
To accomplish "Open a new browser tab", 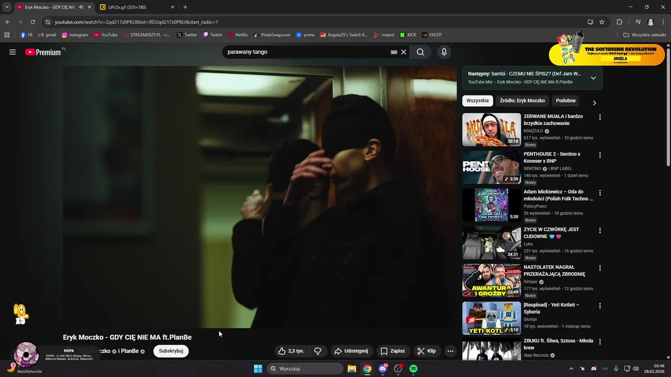I will tap(185, 7).
